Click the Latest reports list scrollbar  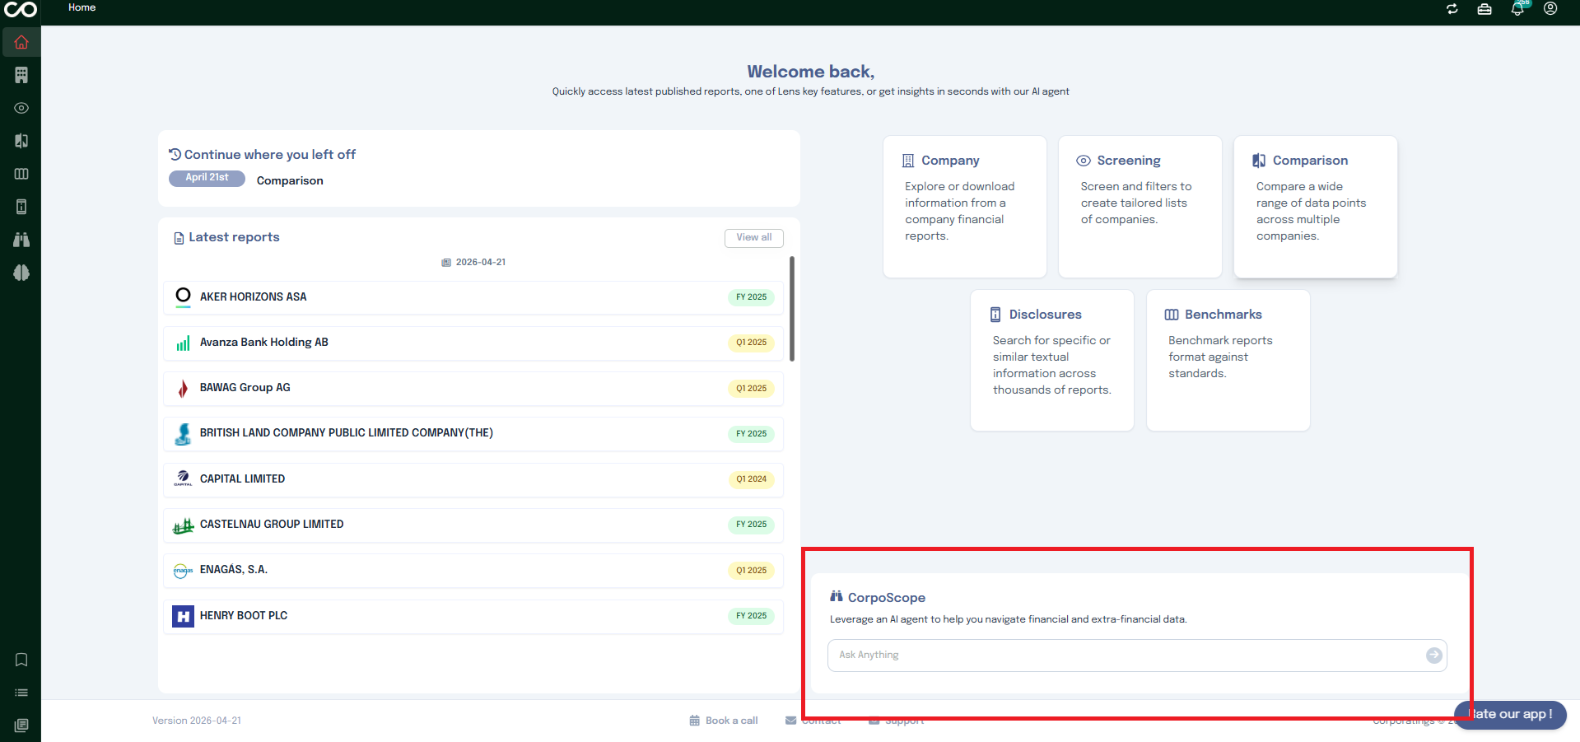(792, 309)
